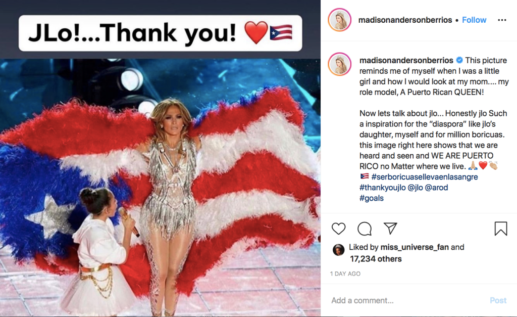Show the 17,234 others who liked
The image size is (517, 317).
[376, 259]
